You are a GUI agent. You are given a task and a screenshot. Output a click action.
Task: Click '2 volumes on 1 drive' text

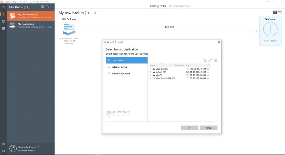(x=69, y=38)
